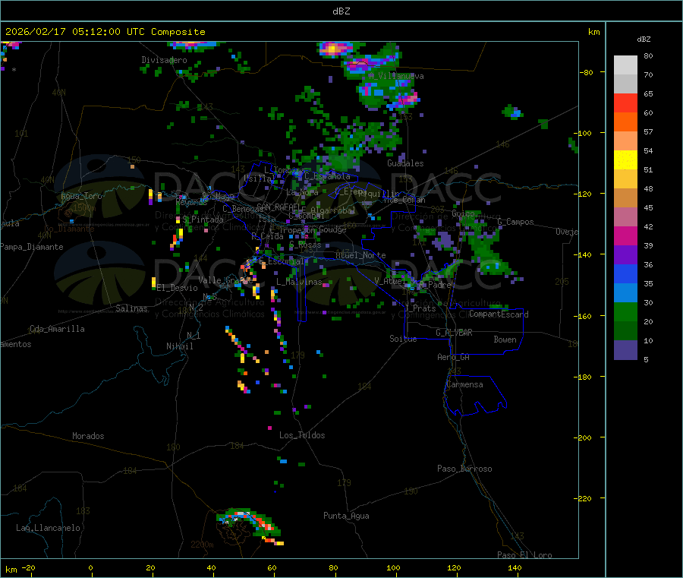Click the Valle_Grande label

225,280
